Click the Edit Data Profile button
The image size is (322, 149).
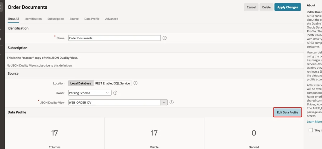(287, 112)
